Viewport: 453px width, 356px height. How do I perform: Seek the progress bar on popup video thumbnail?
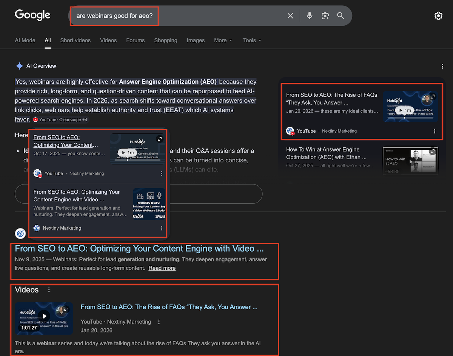click(137, 160)
